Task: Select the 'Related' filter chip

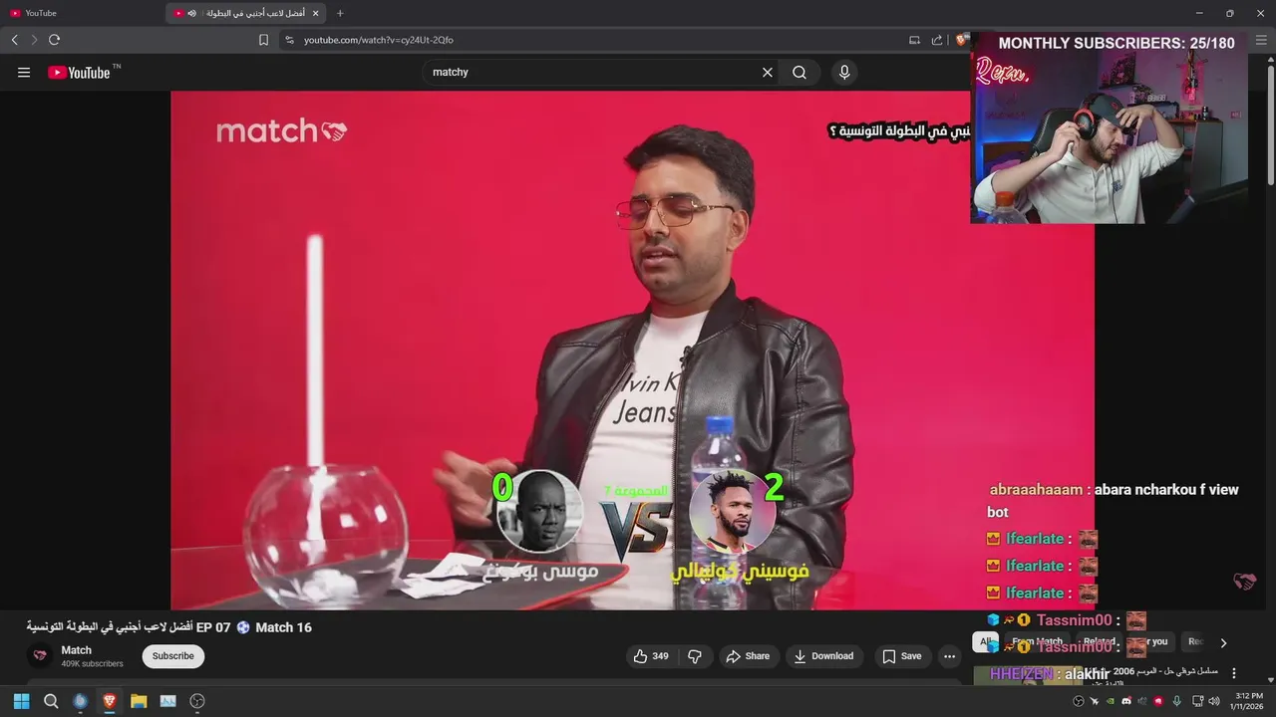Action: pyautogui.click(x=1099, y=642)
